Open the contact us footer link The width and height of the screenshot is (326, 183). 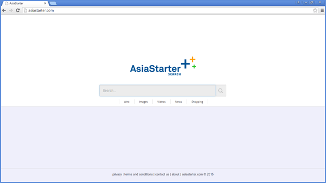click(x=162, y=174)
